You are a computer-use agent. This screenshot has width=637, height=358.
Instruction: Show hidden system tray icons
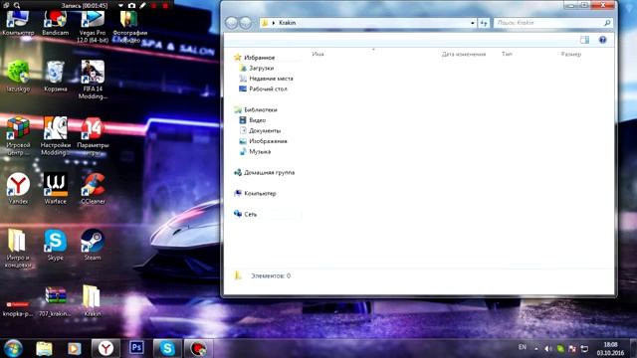pos(536,349)
